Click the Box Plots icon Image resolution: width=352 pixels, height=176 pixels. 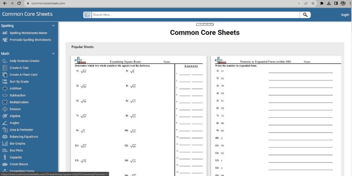coord(5,151)
